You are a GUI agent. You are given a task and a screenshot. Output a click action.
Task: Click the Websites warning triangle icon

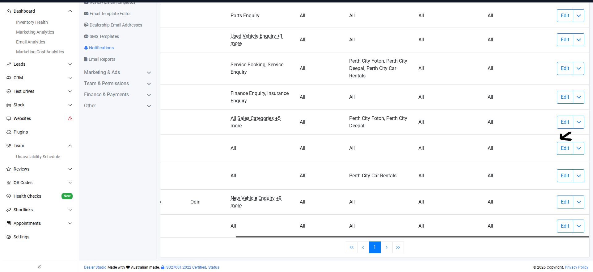coord(70,118)
